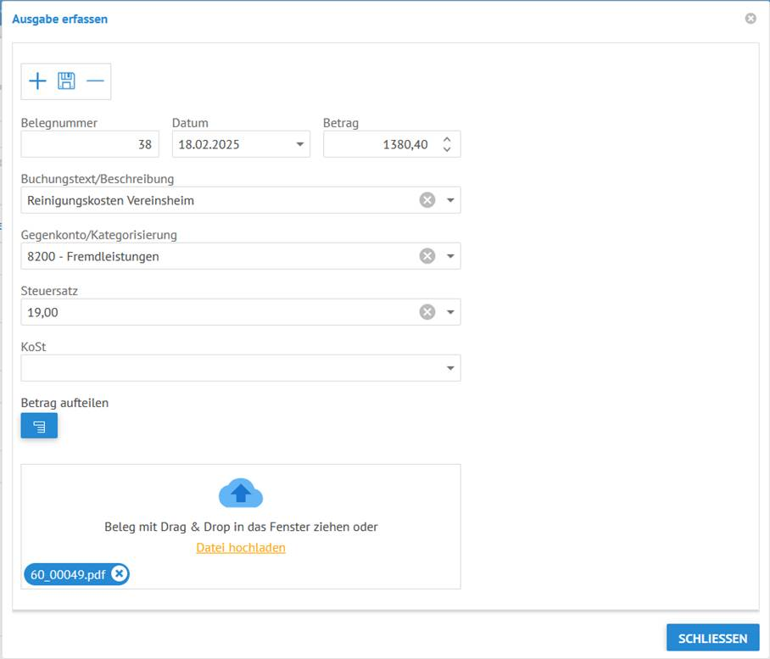The width and height of the screenshot is (770, 659).
Task: Clear the Steuersatz value via X icon
Action: [427, 312]
